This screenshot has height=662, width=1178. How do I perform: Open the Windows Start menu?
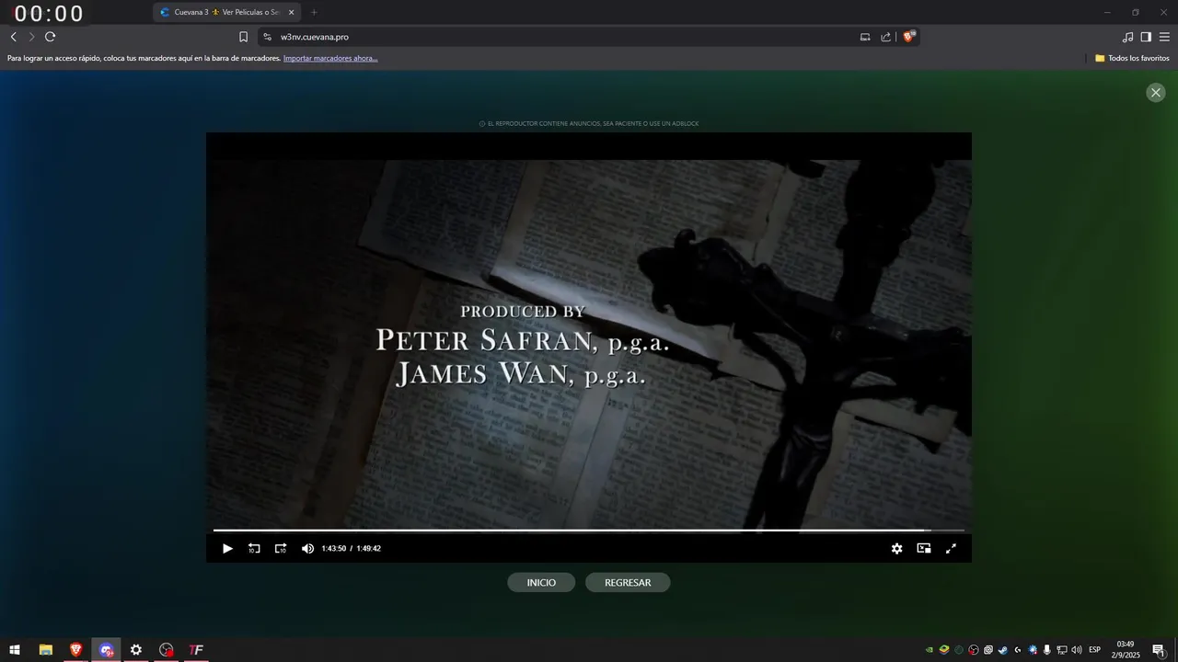point(15,650)
